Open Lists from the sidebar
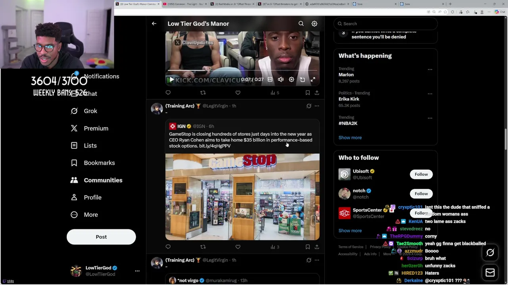This screenshot has height=285, width=508. pyautogui.click(x=84, y=146)
